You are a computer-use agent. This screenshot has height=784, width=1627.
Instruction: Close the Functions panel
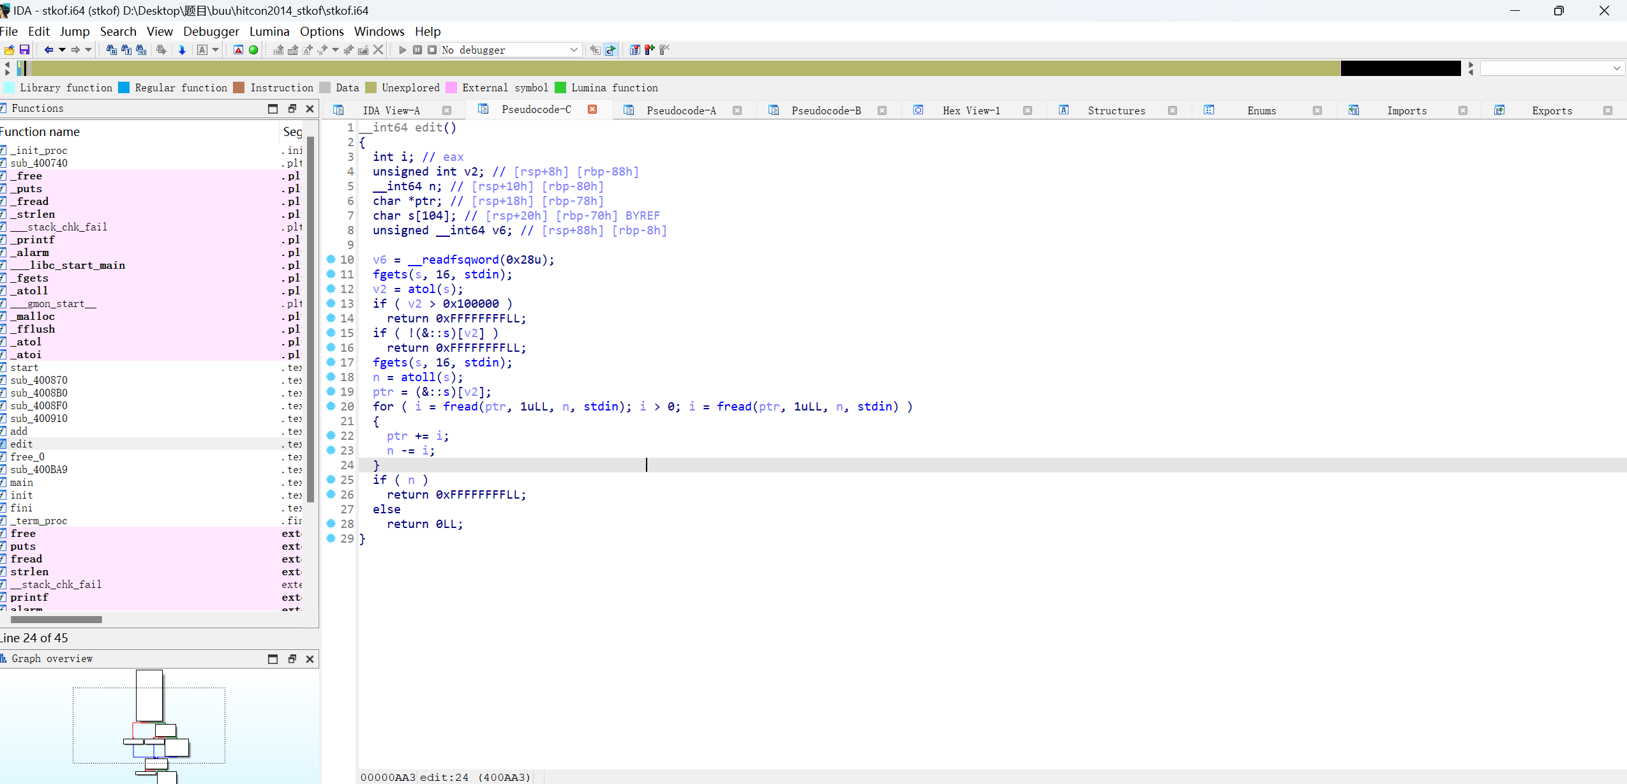point(310,109)
